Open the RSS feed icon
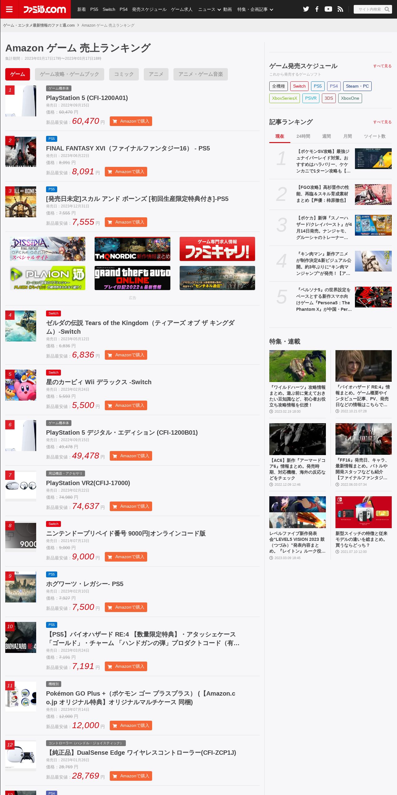Screen dimensions: 397x795 pyautogui.click(x=340, y=9)
